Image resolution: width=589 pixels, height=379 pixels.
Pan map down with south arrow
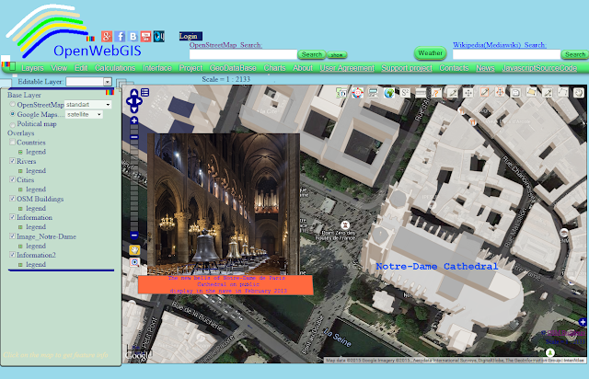134,109
